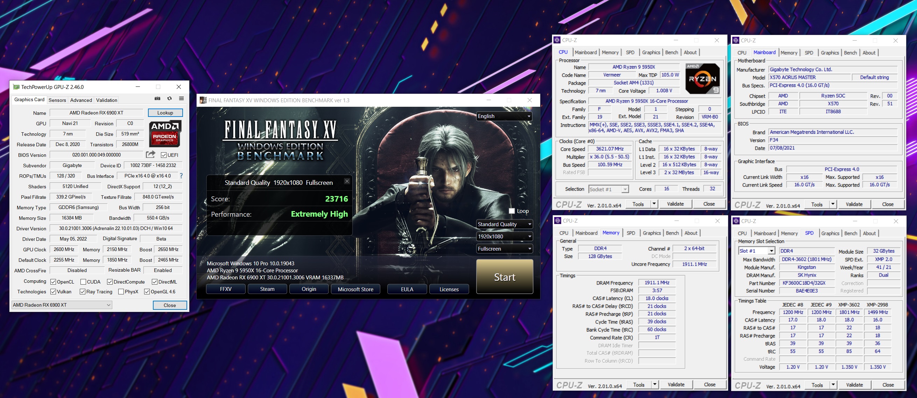
Task: Click Close in CPU-Z Memory window
Action: click(710, 384)
